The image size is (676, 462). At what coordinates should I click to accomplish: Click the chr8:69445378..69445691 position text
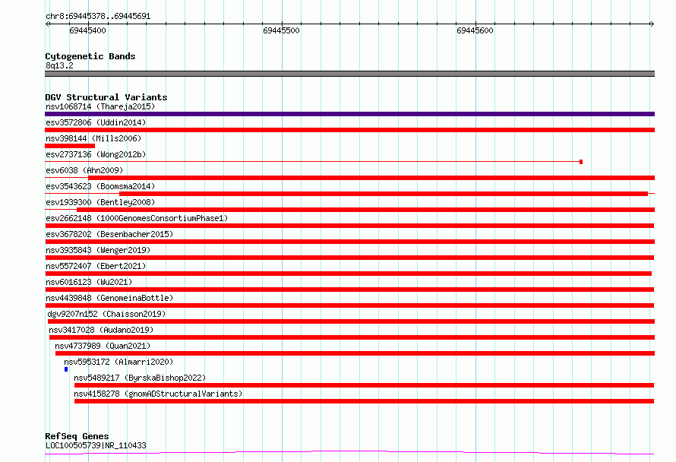tap(98, 17)
